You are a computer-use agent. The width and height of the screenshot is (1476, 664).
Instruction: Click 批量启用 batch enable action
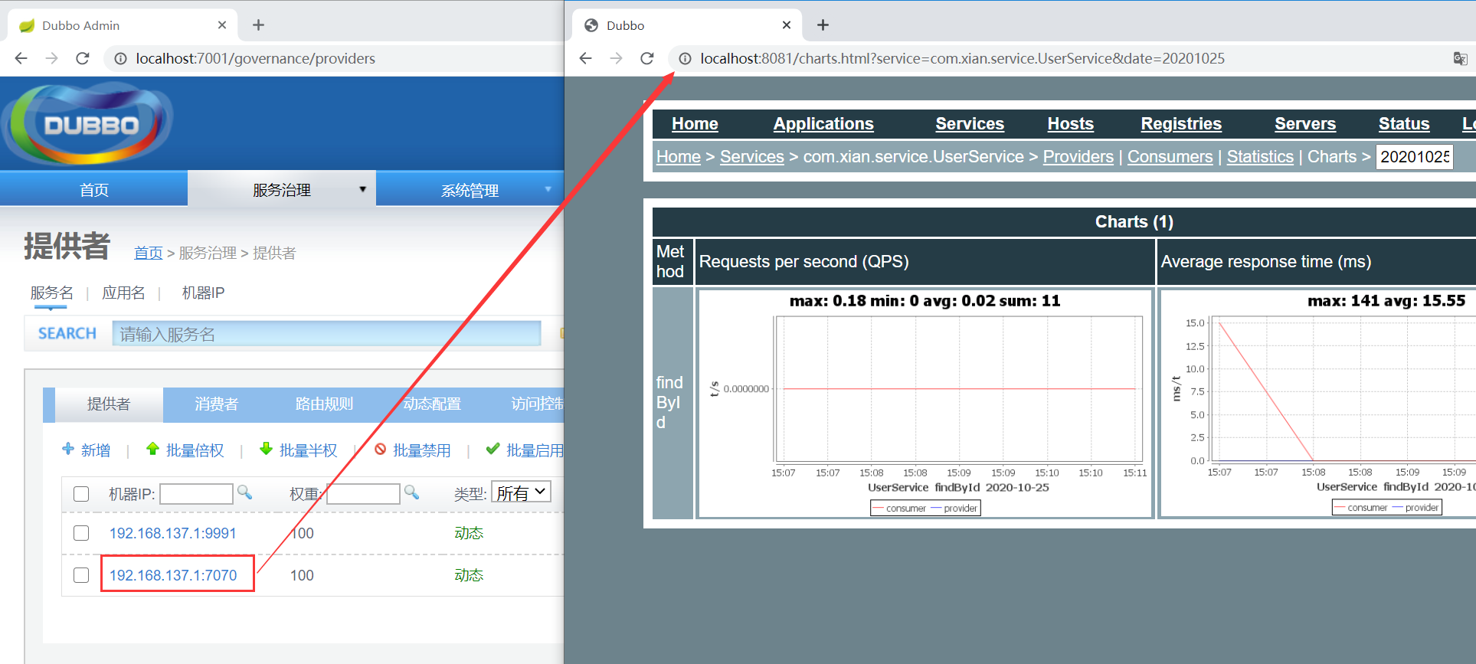pos(525,450)
